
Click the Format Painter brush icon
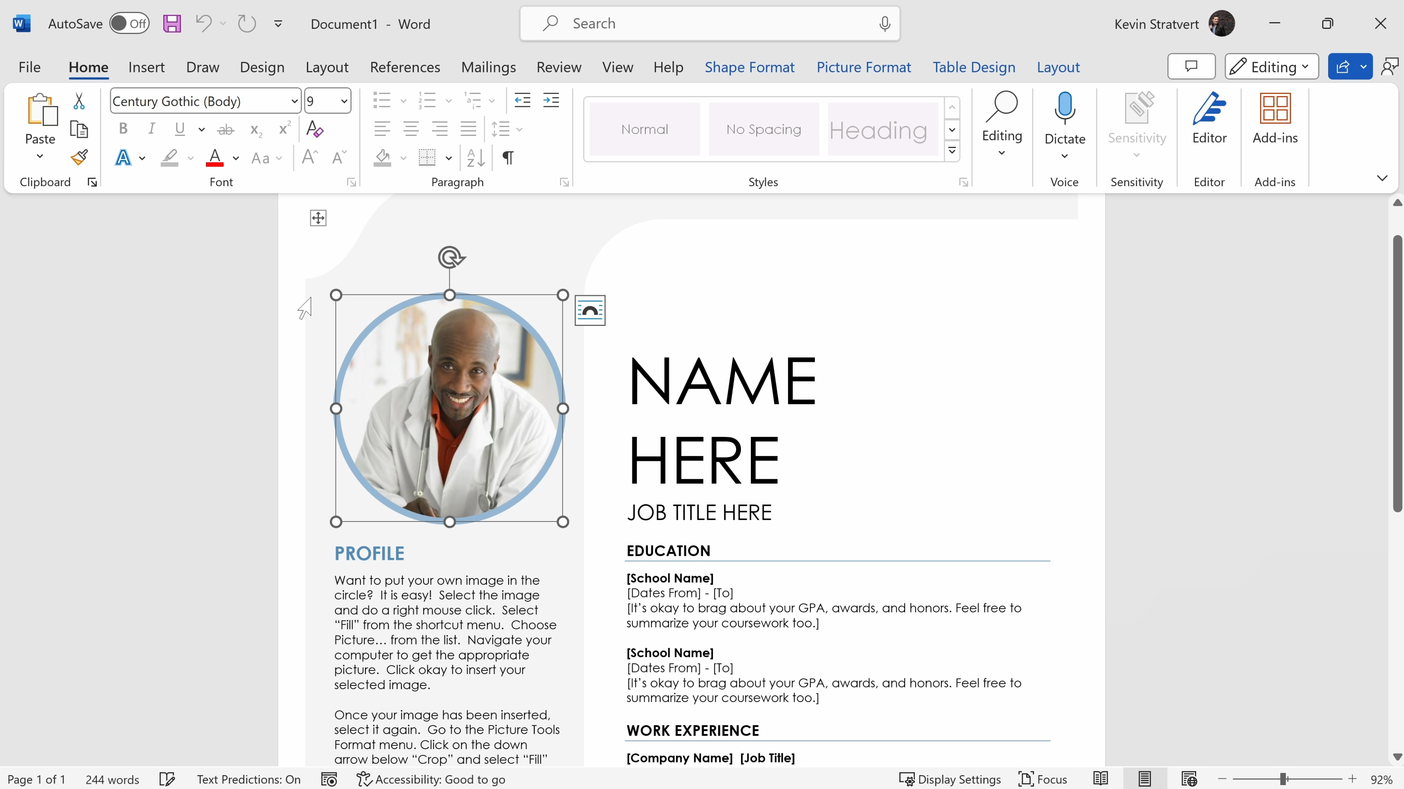(79, 158)
